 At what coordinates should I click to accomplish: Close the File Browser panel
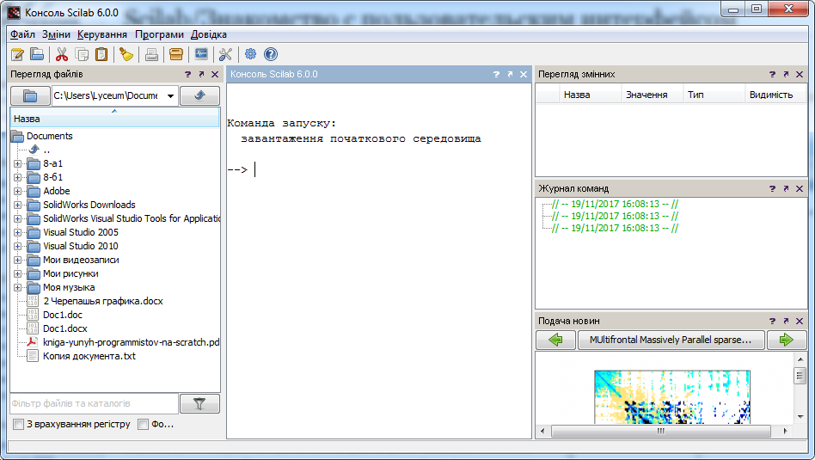(x=215, y=74)
